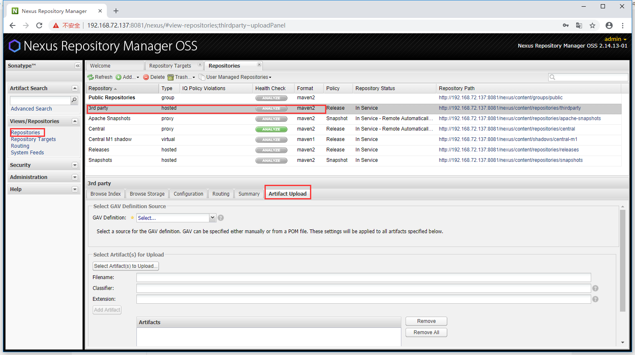635x355 pixels.
Task: Click the Refresh toolbar icon
Action: click(x=91, y=77)
